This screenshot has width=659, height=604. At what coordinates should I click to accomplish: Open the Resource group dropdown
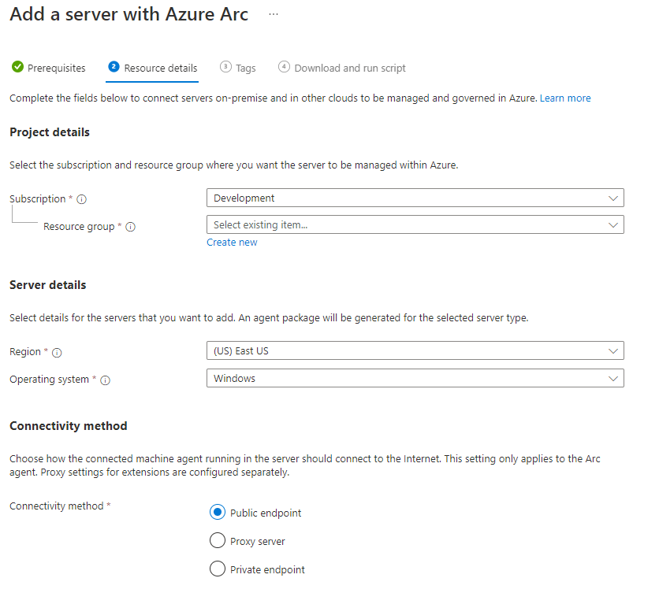pos(415,224)
